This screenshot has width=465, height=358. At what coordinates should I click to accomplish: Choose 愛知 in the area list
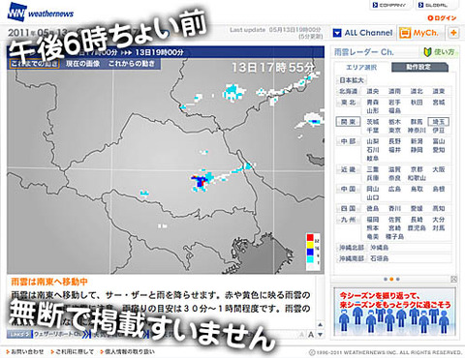click(x=439, y=150)
